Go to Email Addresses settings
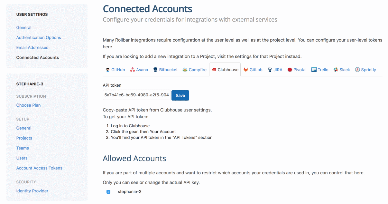The image size is (388, 204). tap(32, 47)
